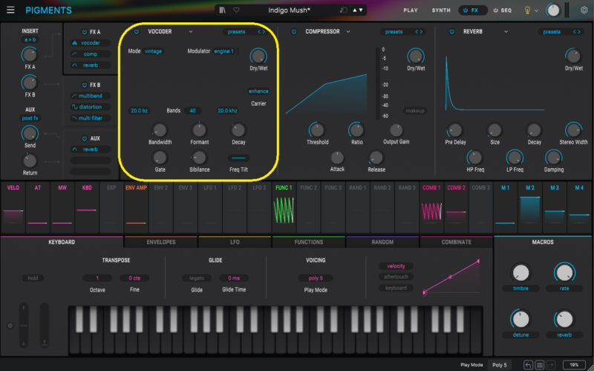Viewport: 594px width, 371px height.
Task: Open insert routing a > b dropdown
Action: (x=30, y=39)
